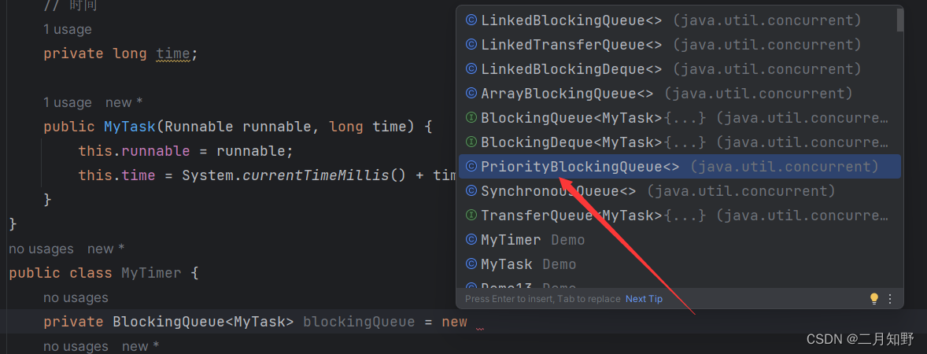The width and height of the screenshot is (927, 354).
Task: Click the '1 usage' hint above time field
Action: point(68,29)
